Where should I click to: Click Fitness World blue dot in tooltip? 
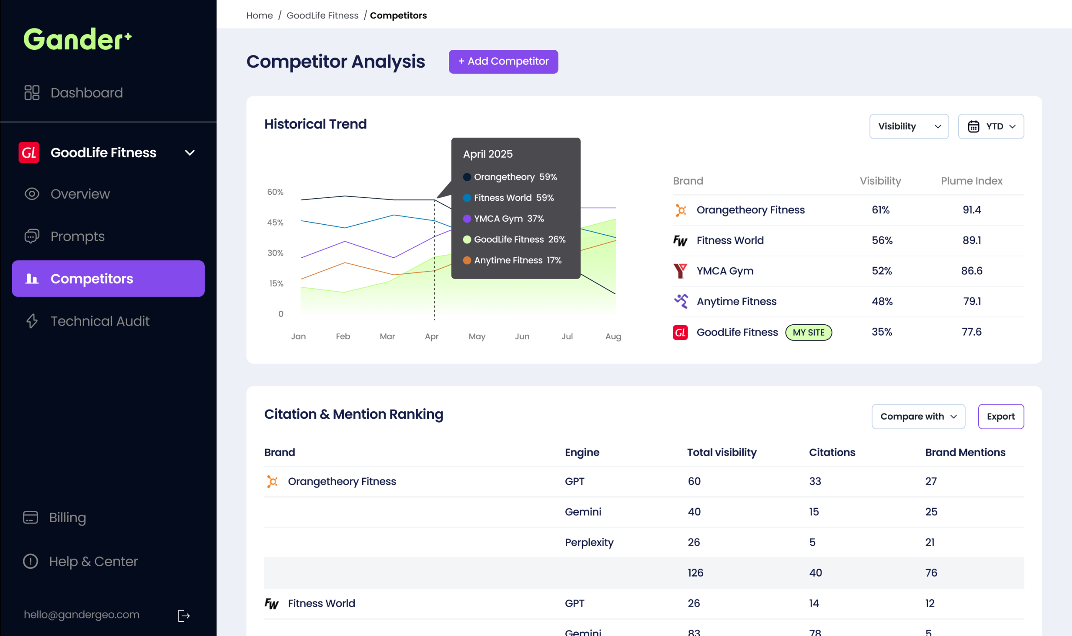point(467,198)
